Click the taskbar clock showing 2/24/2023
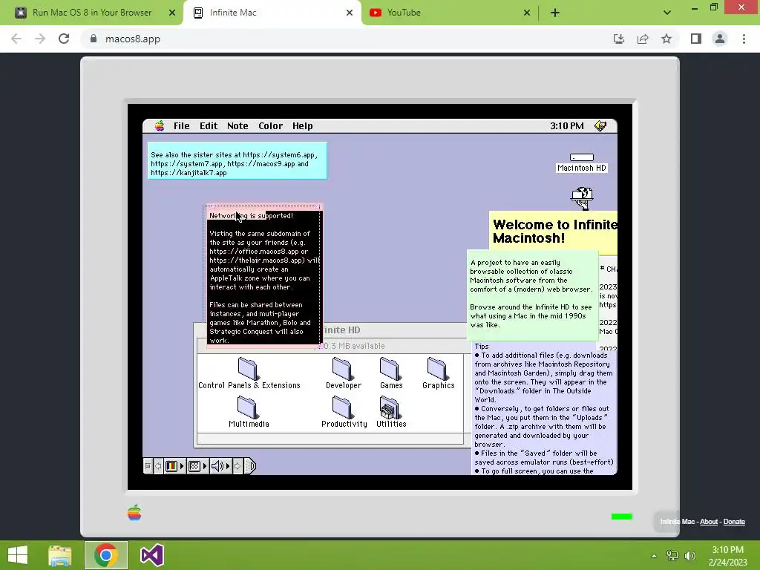Screen dimensions: 760x570 [x=727, y=556]
